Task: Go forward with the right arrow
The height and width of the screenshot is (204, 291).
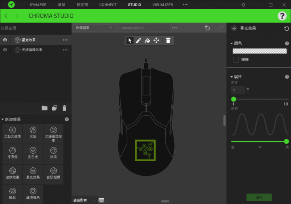Action: pyautogui.click(x=17, y=16)
